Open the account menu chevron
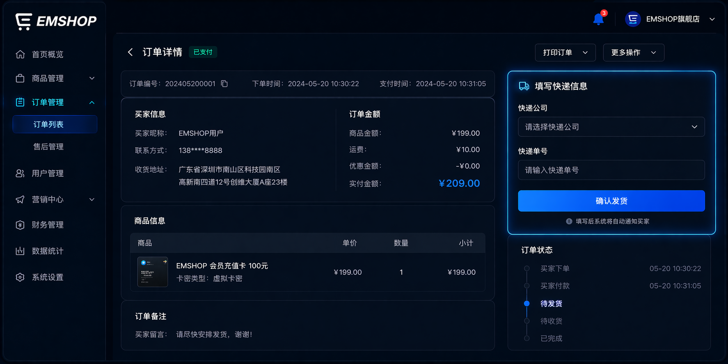Image resolution: width=728 pixels, height=364 pixels. point(712,19)
